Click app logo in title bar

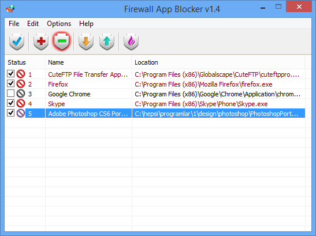click(x=10, y=9)
